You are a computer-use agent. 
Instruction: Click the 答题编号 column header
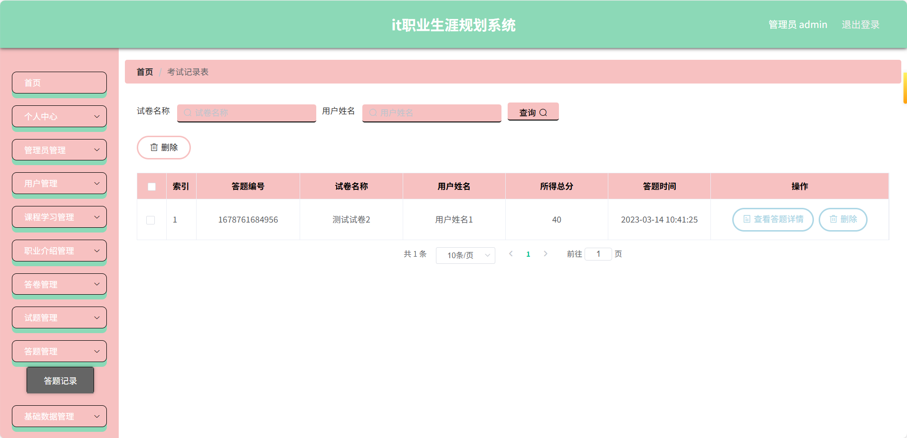(x=248, y=186)
